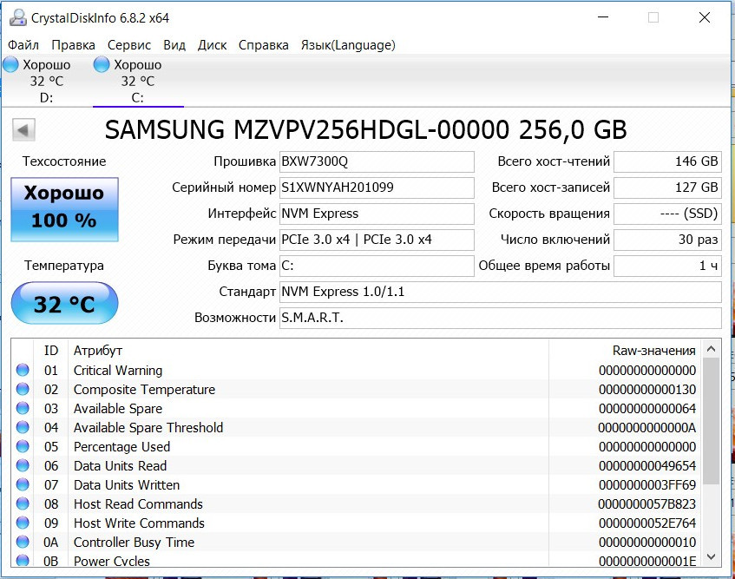Image resolution: width=735 pixels, height=579 pixels.
Task: Click status dot for Available Spare Threshold row
Action: 23,427
